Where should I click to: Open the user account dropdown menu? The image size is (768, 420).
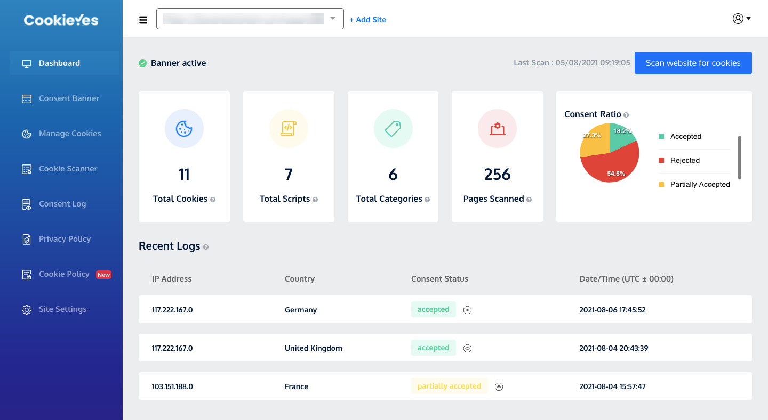click(x=741, y=19)
